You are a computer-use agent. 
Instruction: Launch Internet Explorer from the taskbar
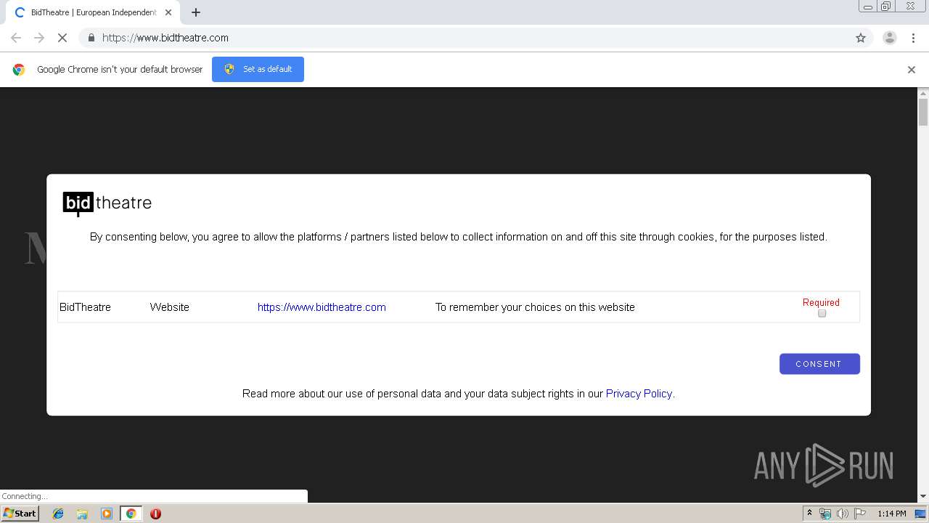point(58,514)
